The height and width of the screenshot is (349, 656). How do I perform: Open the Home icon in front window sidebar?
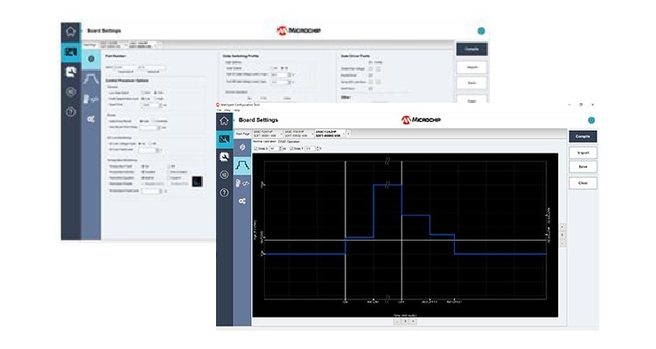click(x=224, y=121)
